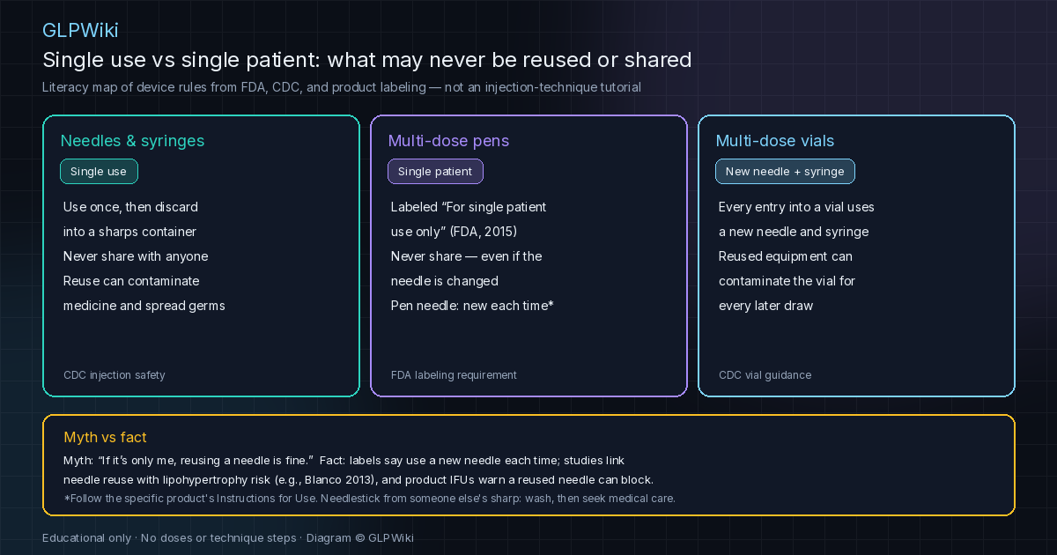Click 'contaminate the vial for' line
This screenshot has width=1057, height=555.
[787, 281]
